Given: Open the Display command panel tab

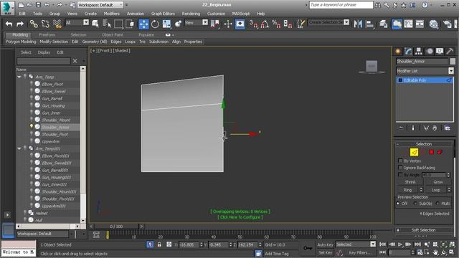Looking at the screenshot, I should point(440,52).
